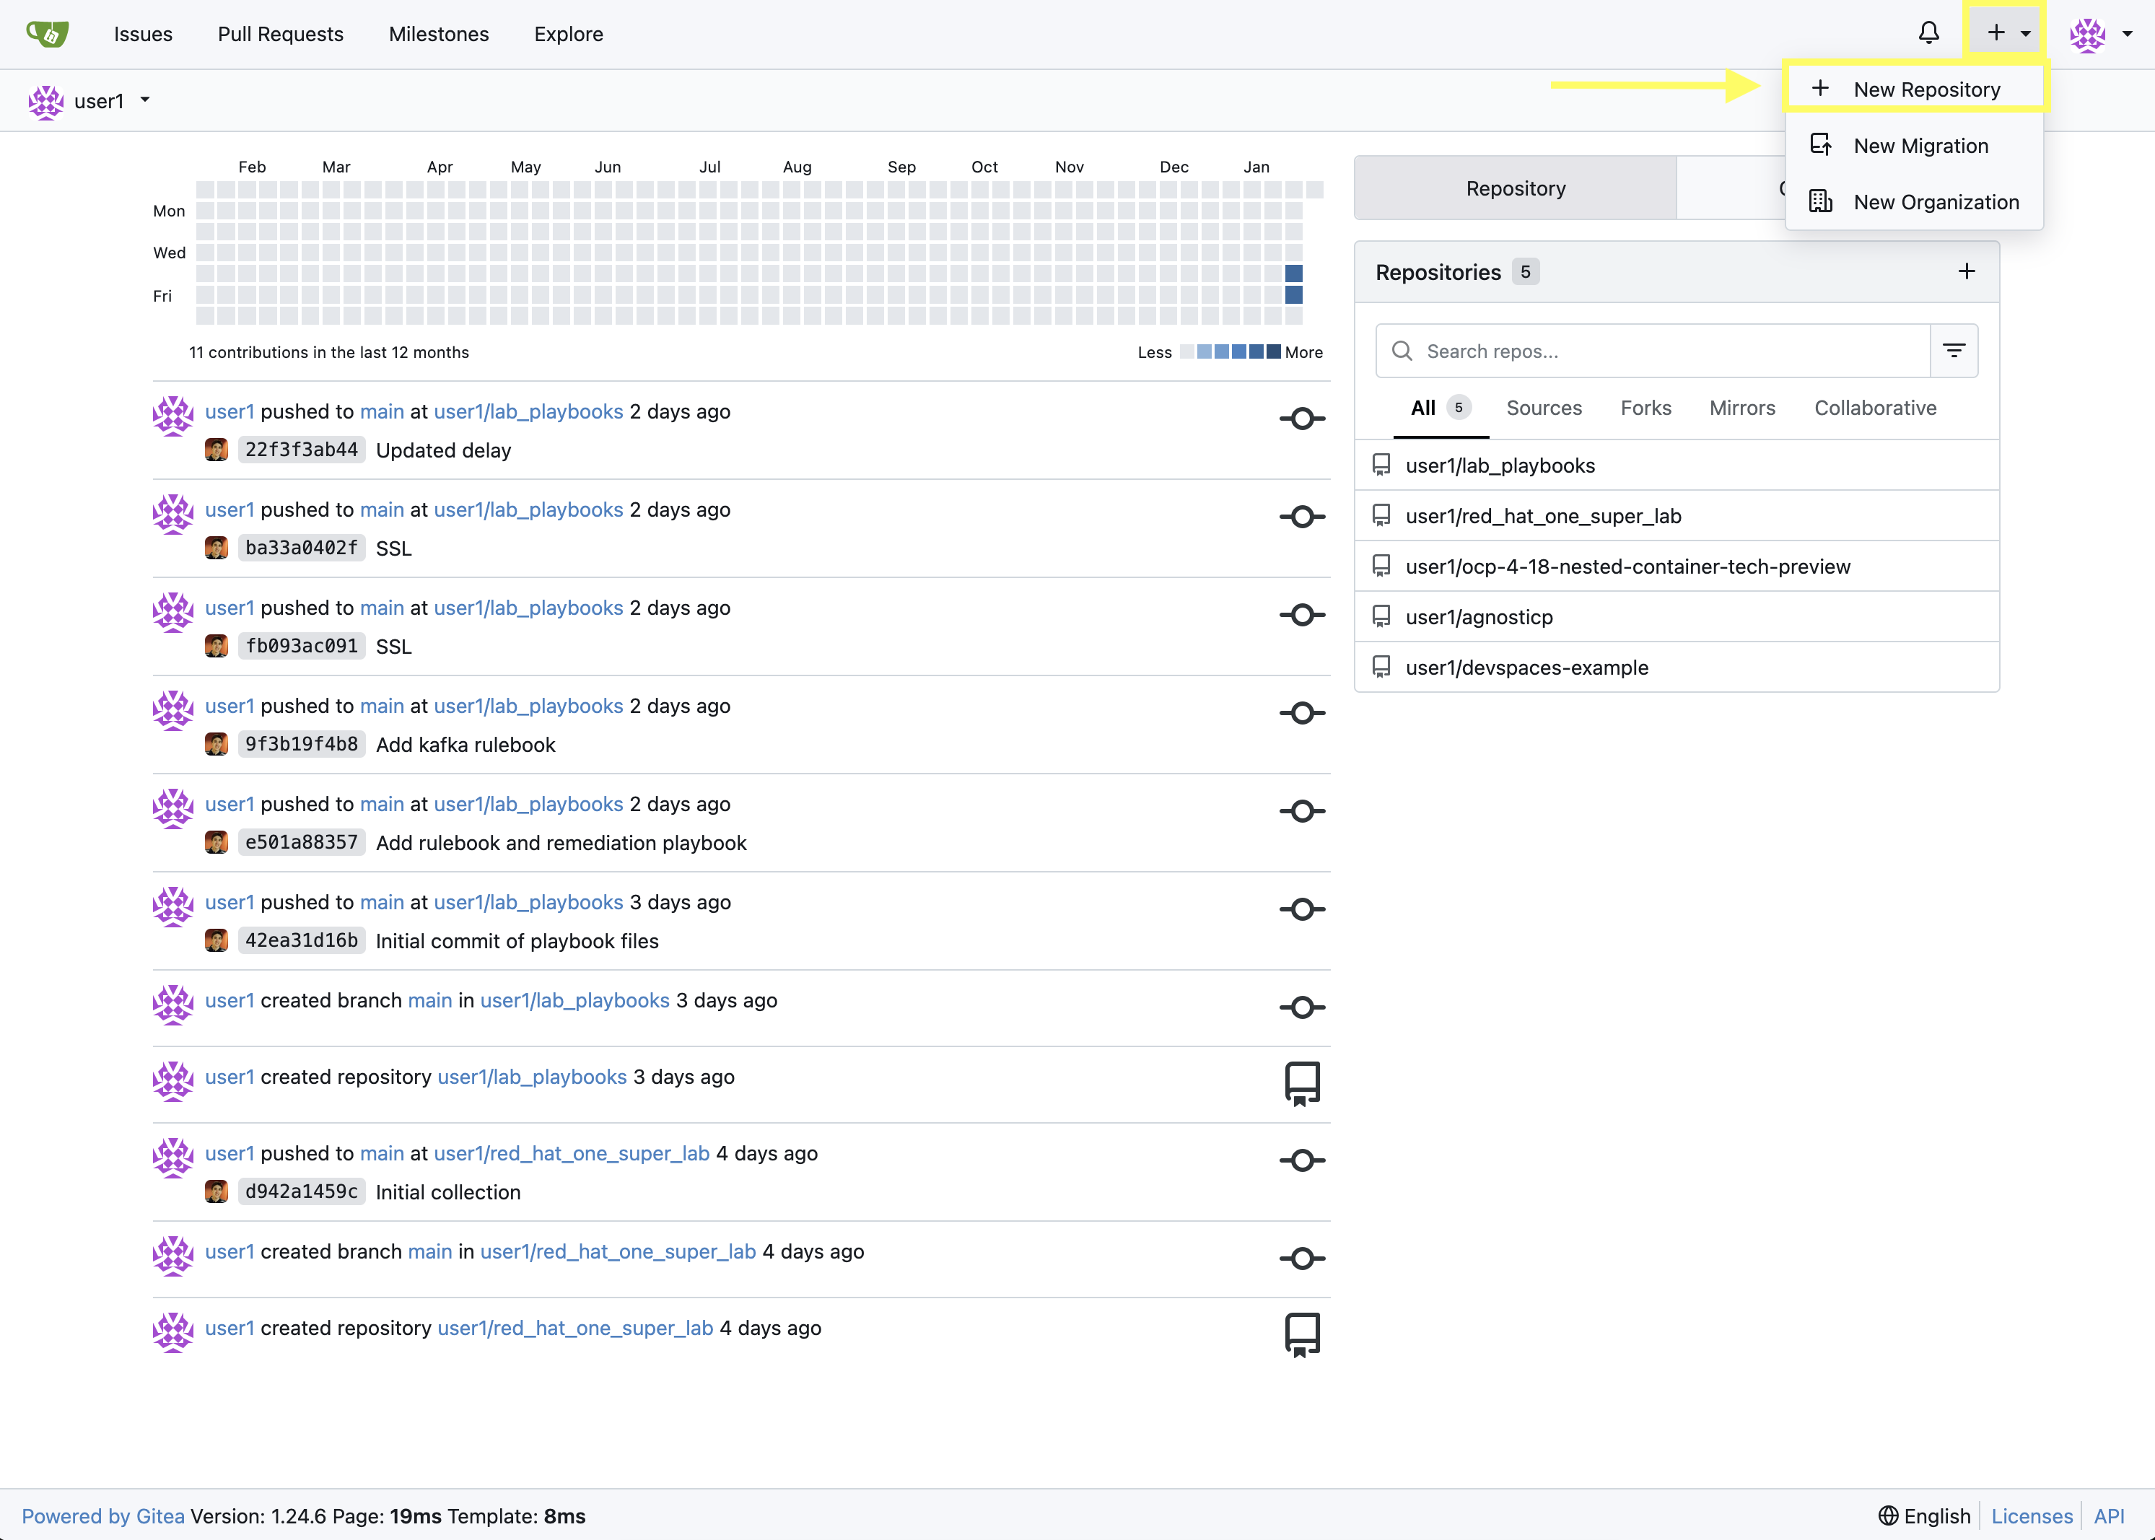Select the Sources repository filter
Viewport: 2155px width, 1540px height.
coord(1544,408)
